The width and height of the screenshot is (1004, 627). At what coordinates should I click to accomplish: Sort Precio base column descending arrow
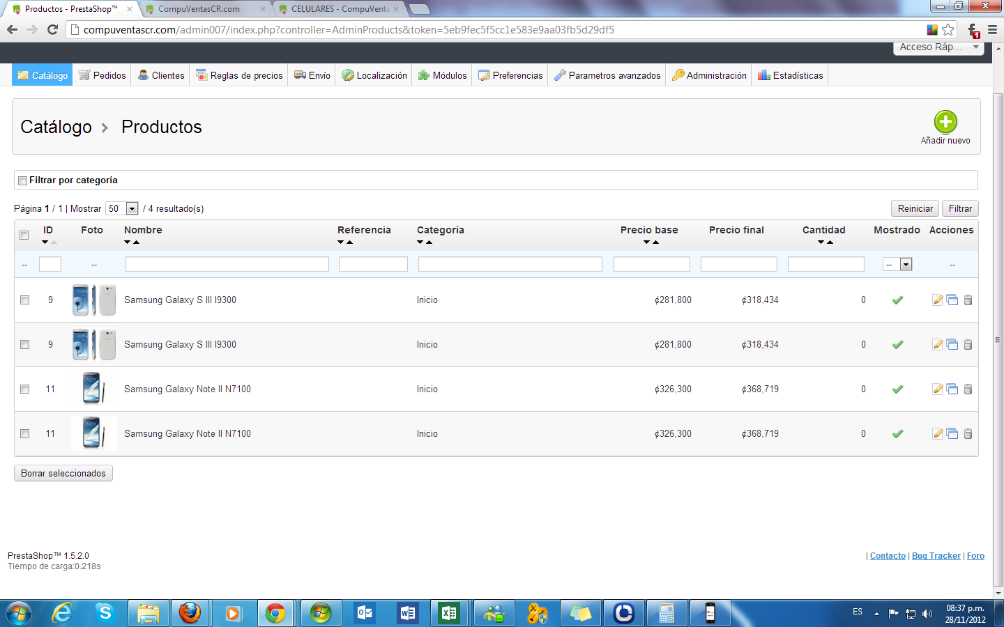(647, 242)
